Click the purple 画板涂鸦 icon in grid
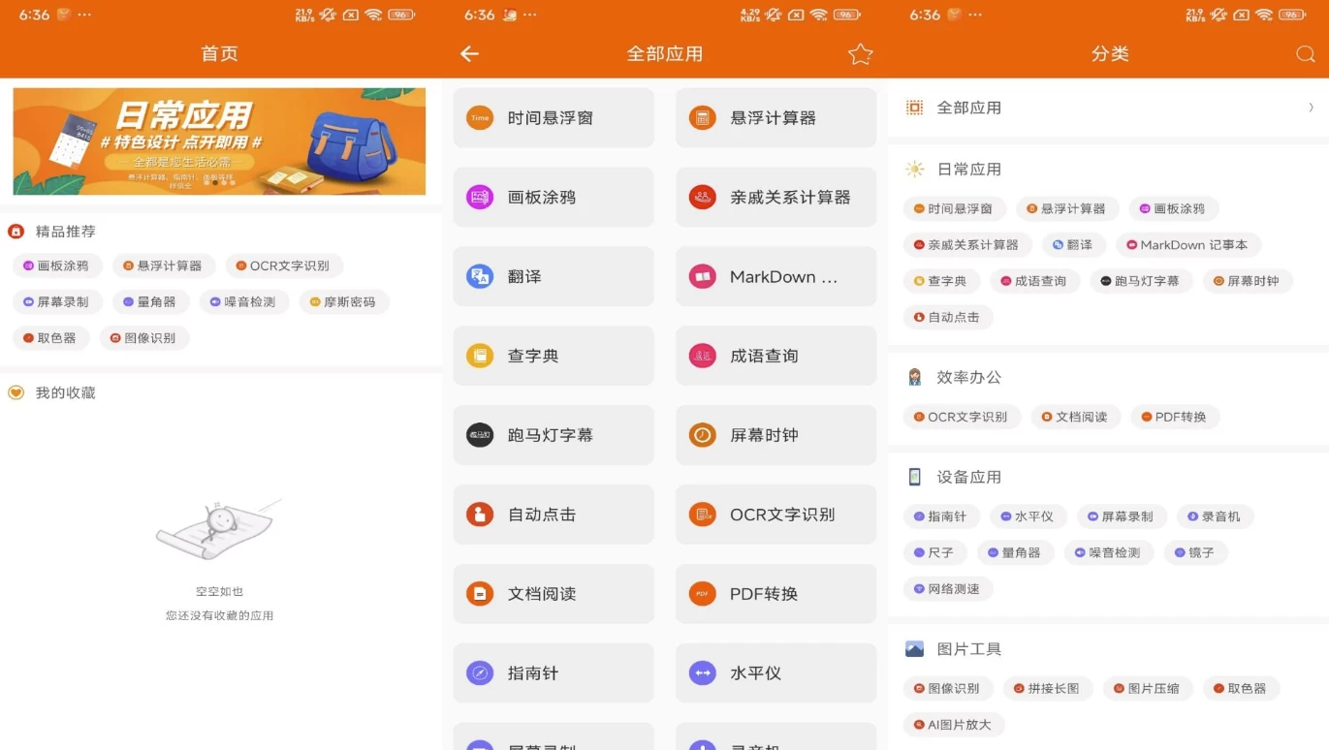The height and width of the screenshot is (750, 1329). coord(480,198)
